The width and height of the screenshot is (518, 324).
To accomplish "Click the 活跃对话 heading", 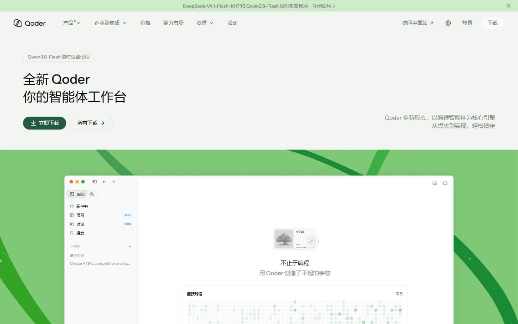I will coord(195,294).
